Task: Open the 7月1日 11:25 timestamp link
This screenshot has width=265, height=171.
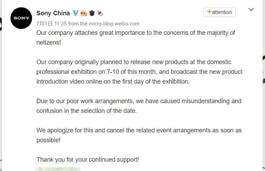Action: 52,24
